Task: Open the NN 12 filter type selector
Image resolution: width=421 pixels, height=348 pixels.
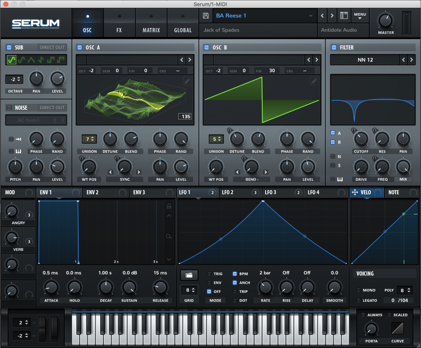Action: [x=365, y=60]
